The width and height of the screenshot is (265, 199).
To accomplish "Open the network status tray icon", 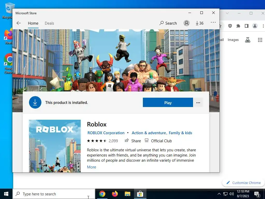I will pyautogui.click(x=225, y=194).
